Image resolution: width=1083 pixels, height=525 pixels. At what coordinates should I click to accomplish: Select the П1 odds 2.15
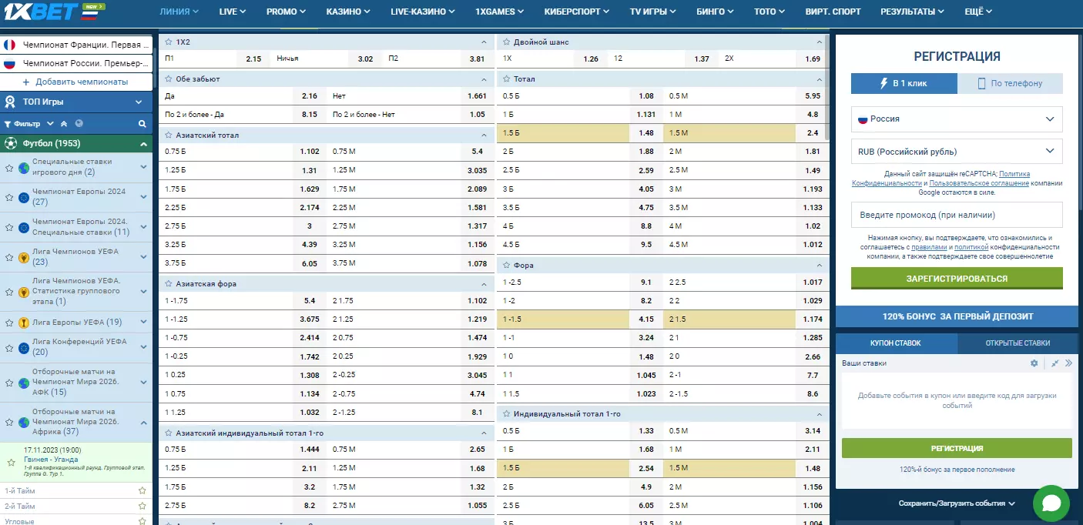point(253,59)
